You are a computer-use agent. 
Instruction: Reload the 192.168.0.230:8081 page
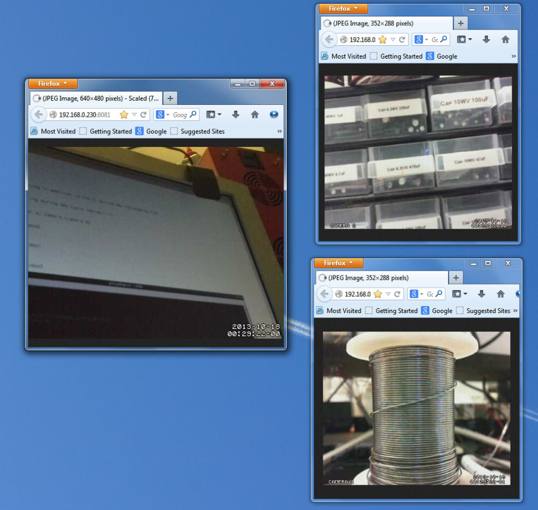(x=144, y=115)
